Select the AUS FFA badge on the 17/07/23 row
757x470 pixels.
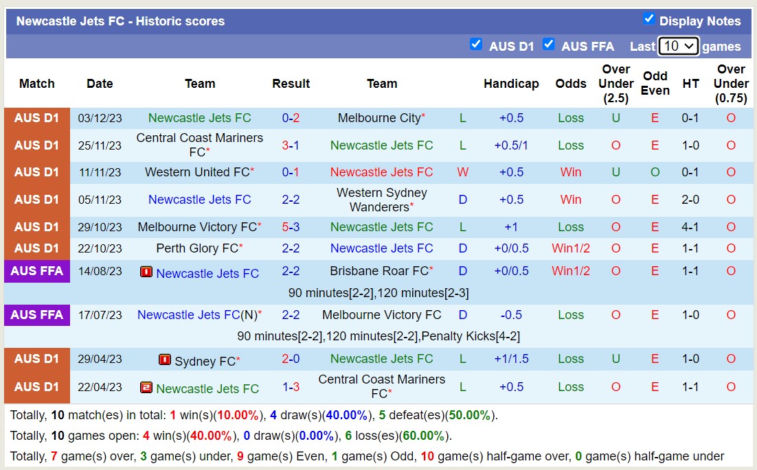pyautogui.click(x=37, y=315)
